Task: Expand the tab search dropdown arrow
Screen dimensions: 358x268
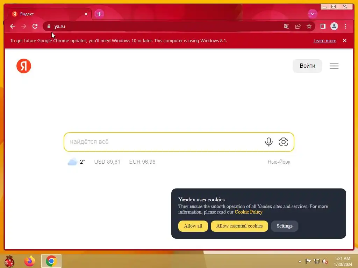Action: pyautogui.click(x=312, y=14)
